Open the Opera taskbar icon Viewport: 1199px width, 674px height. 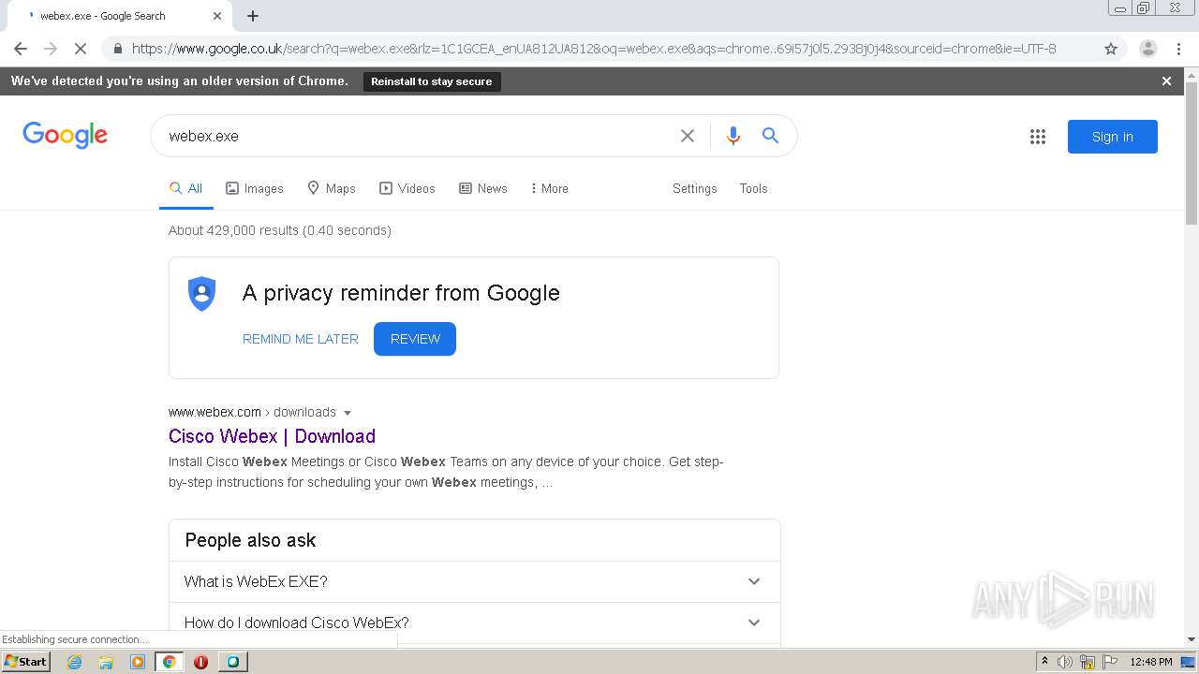(x=200, y=662)
